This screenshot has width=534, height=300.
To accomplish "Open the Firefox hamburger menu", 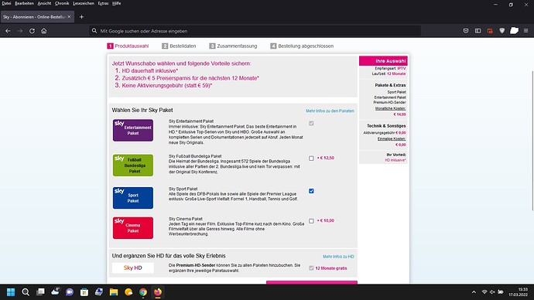I will coord(526,31).
